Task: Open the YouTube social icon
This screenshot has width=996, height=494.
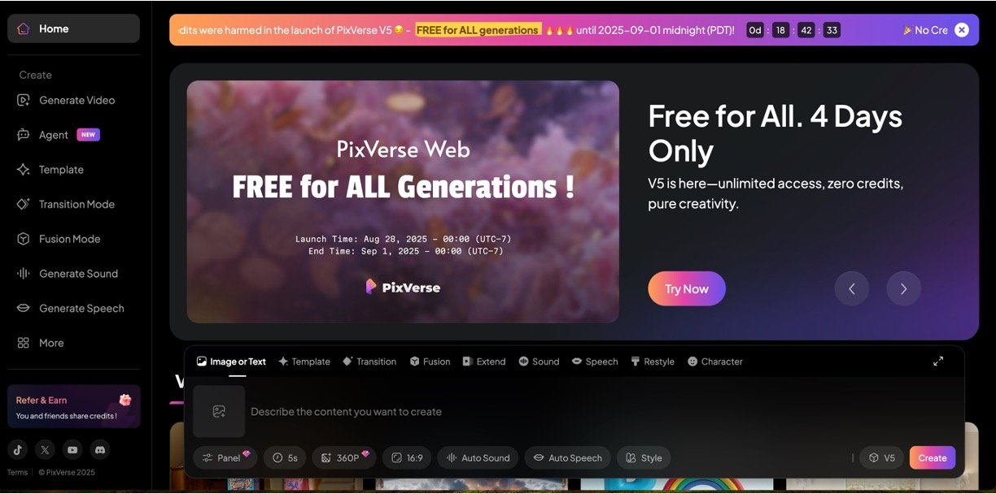Action: [72, 449]
